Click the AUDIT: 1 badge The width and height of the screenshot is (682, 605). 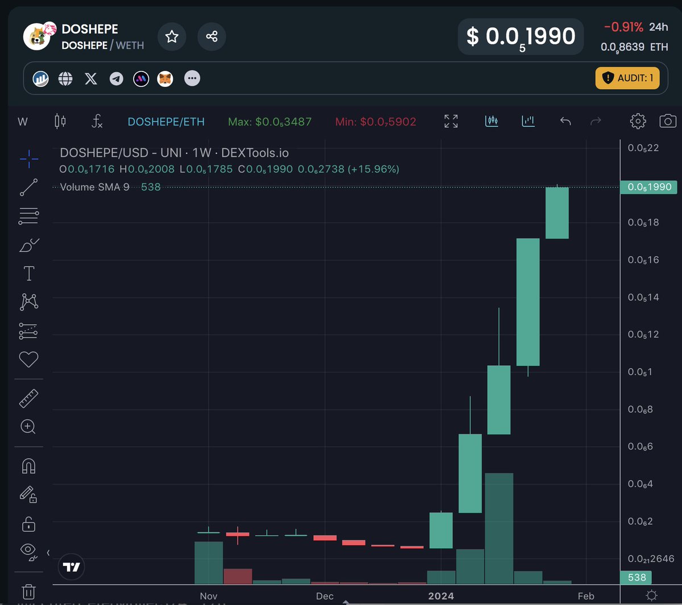[x=627, y=78]
